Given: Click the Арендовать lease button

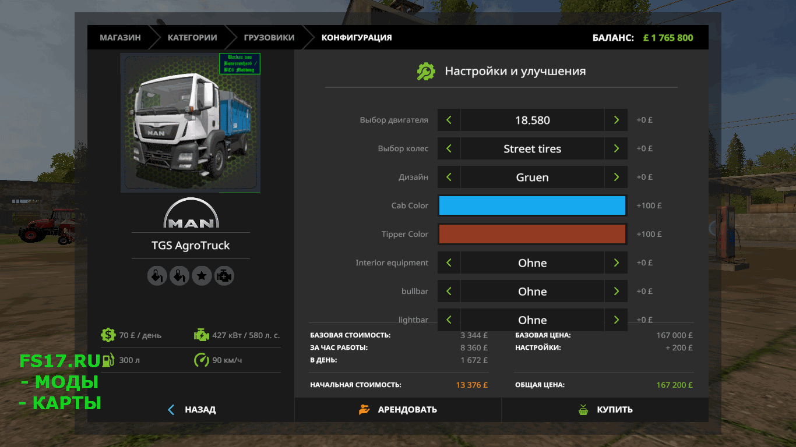Looking at the screenshot, I should [x=398, y=410].
